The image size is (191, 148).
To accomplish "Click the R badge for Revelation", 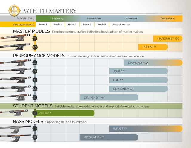I will click(x=35, y=137).
